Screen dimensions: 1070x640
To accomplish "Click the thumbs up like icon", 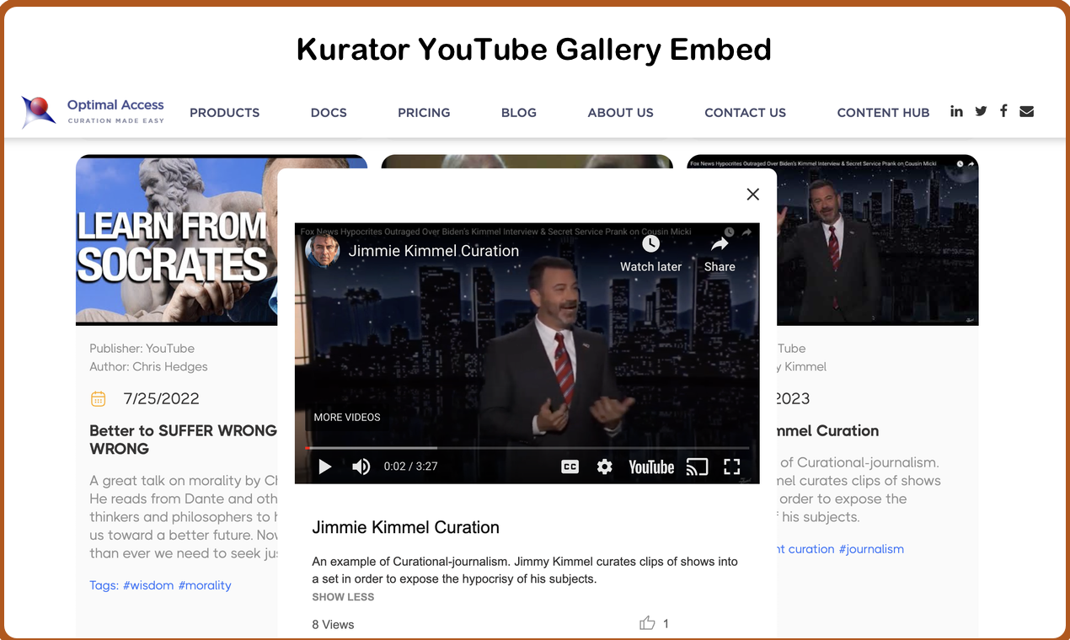I will coord(647,623).
